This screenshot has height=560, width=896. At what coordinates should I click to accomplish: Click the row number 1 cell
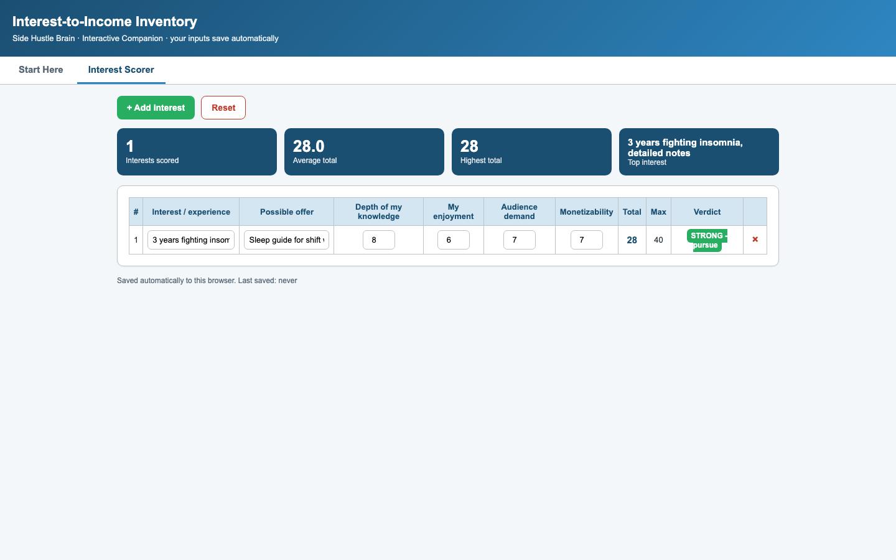click(x=136, y=240)
